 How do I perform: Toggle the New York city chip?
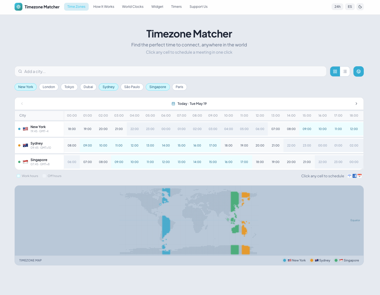(26, 87)
